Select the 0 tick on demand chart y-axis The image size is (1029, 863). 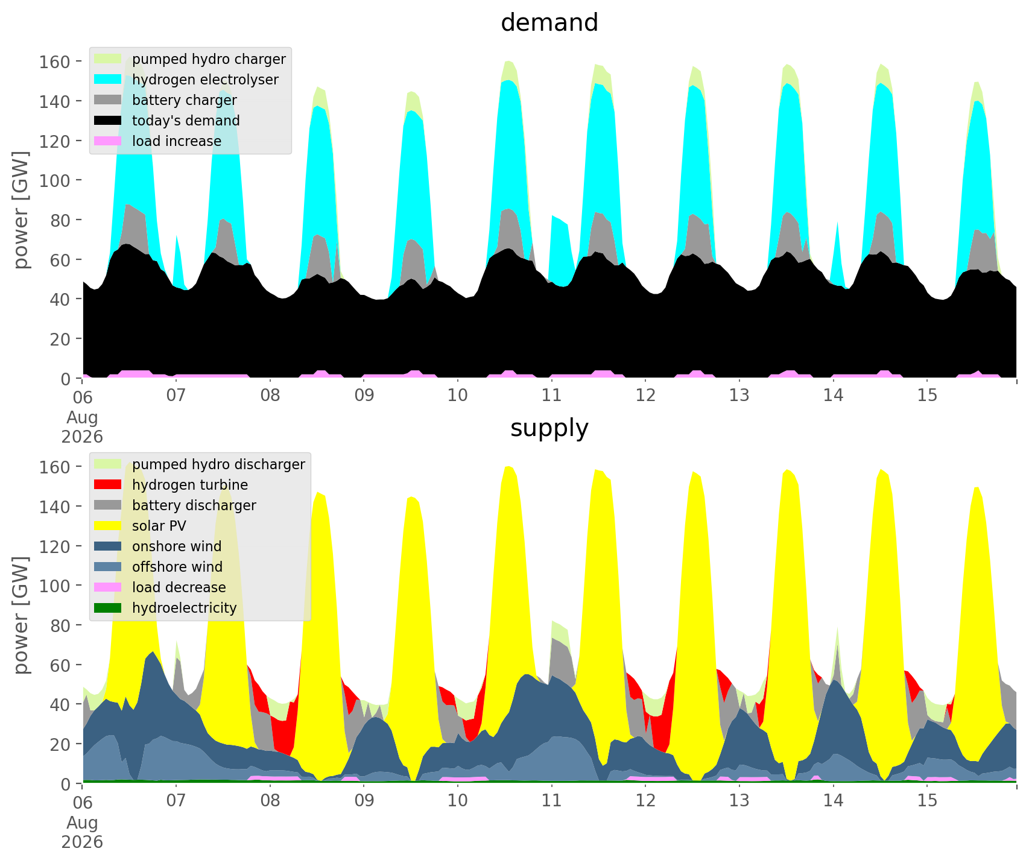tap(65, 379)
